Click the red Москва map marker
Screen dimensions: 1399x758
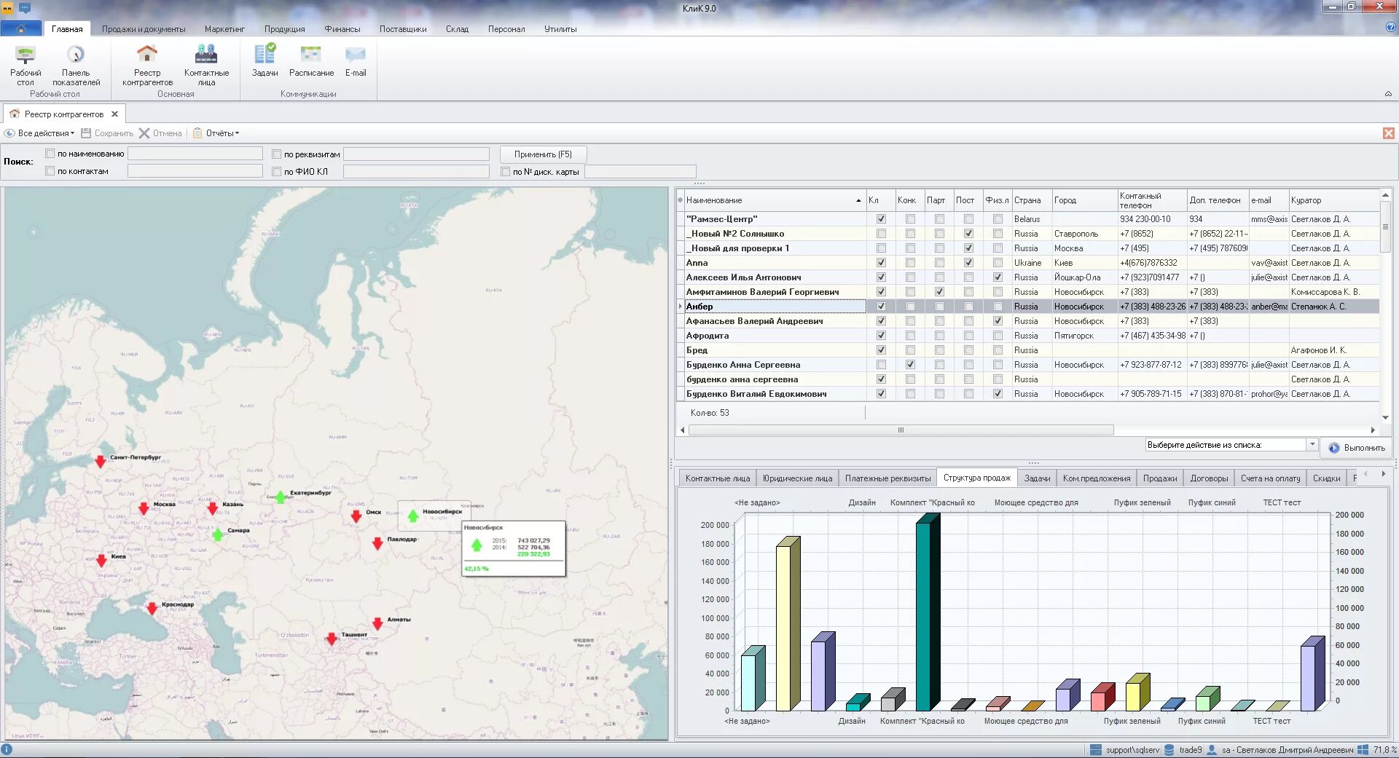pos(144,508)
